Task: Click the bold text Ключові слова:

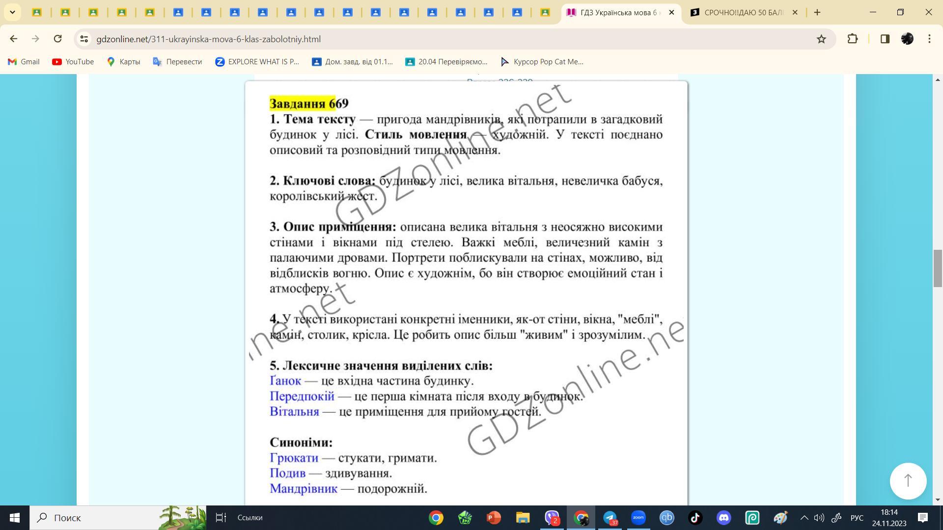Action: pos(329,181)
